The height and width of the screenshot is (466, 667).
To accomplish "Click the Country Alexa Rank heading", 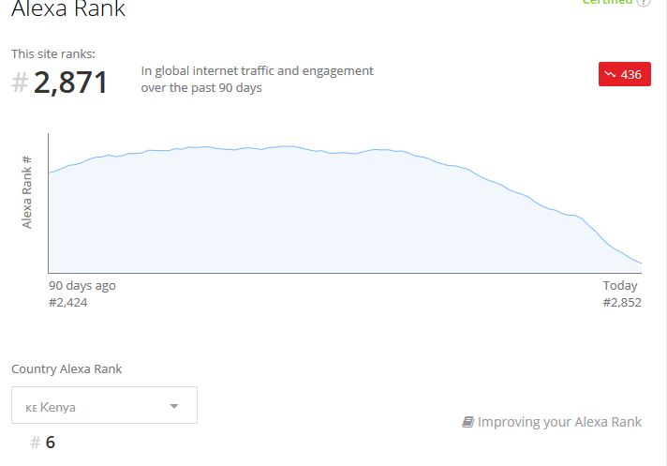I will pos(67,369).
